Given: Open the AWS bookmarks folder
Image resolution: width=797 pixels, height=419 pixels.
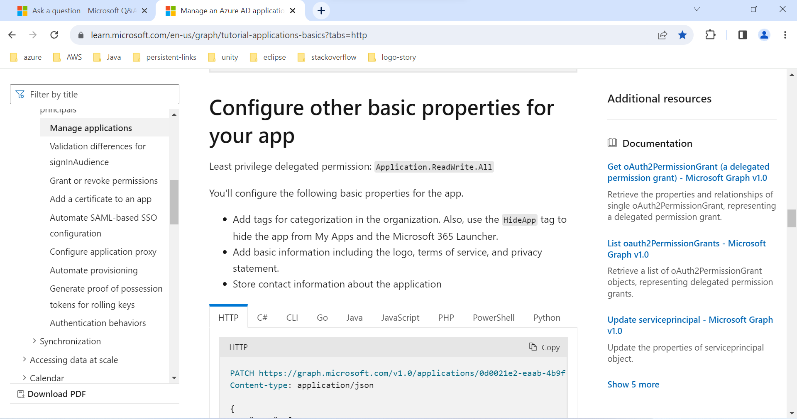Looking at the screenshot, I should 68,57.
